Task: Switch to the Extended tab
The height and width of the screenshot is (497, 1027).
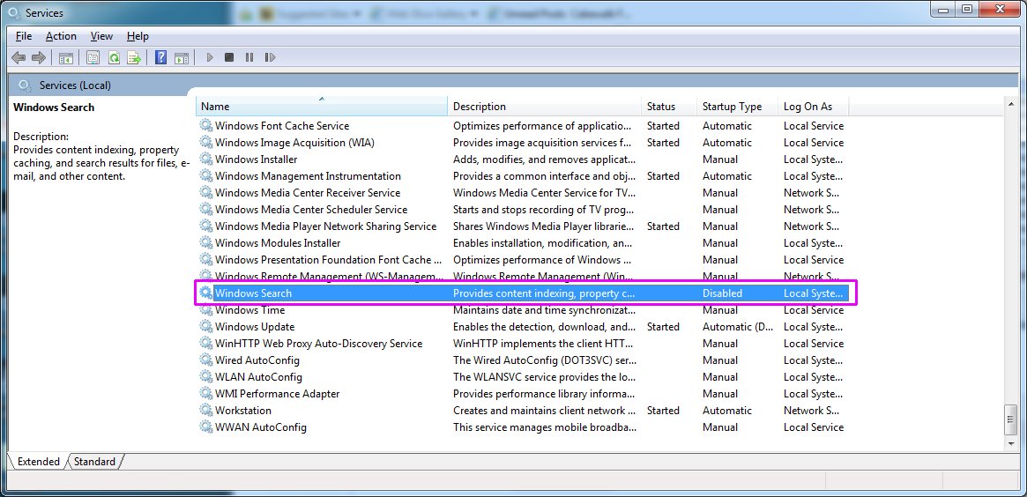Action: (x=38, y=462)
